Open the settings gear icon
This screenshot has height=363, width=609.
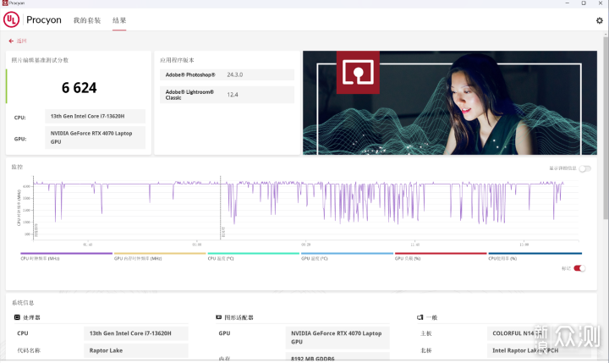[600, 20]
